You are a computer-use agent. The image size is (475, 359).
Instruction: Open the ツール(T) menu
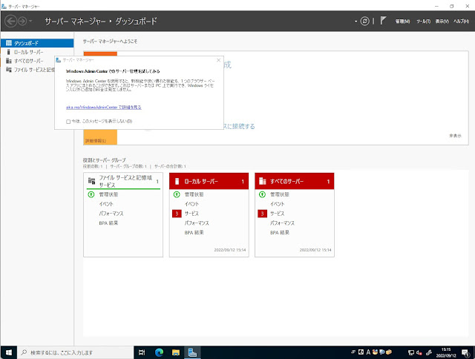pyautogui.click(x=423, y=22)
